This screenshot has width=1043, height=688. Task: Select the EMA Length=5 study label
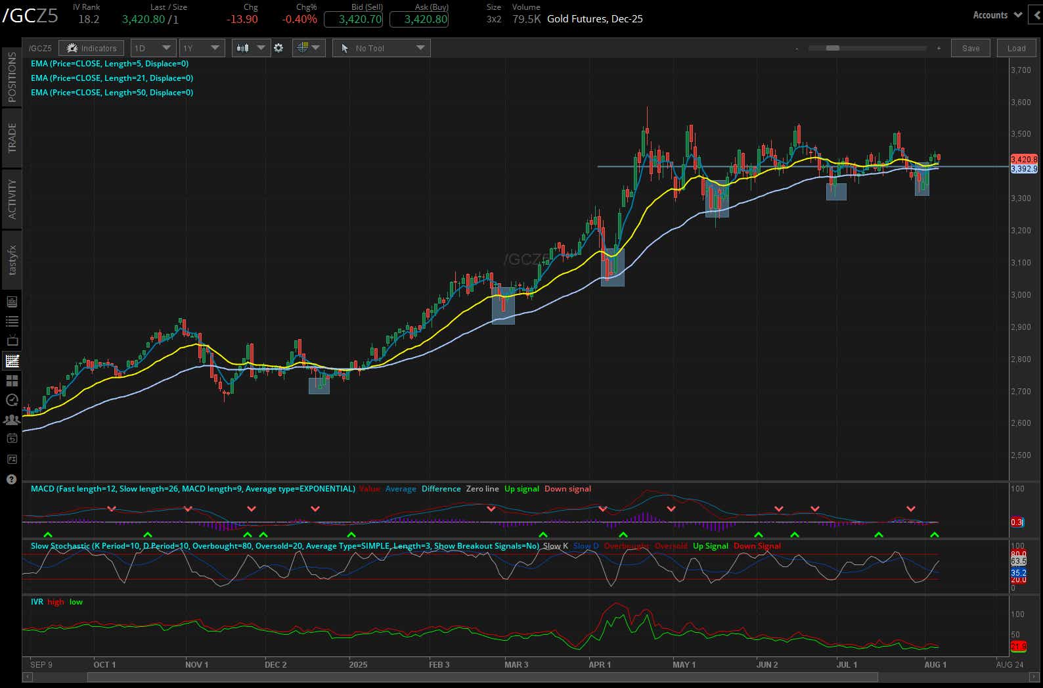tap(110, 64)
